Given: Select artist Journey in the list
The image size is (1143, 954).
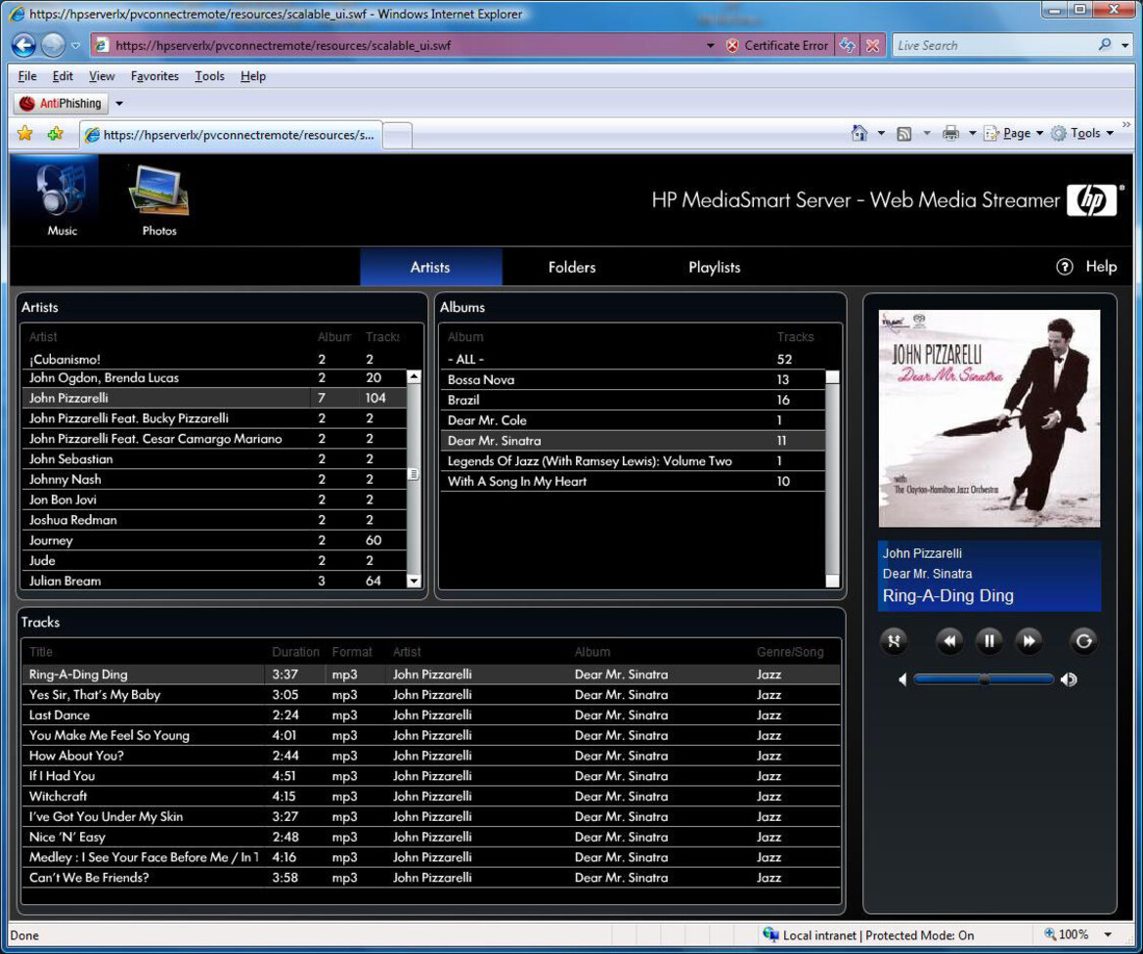Looking at the screenshot, I should [x=214, y=540].
